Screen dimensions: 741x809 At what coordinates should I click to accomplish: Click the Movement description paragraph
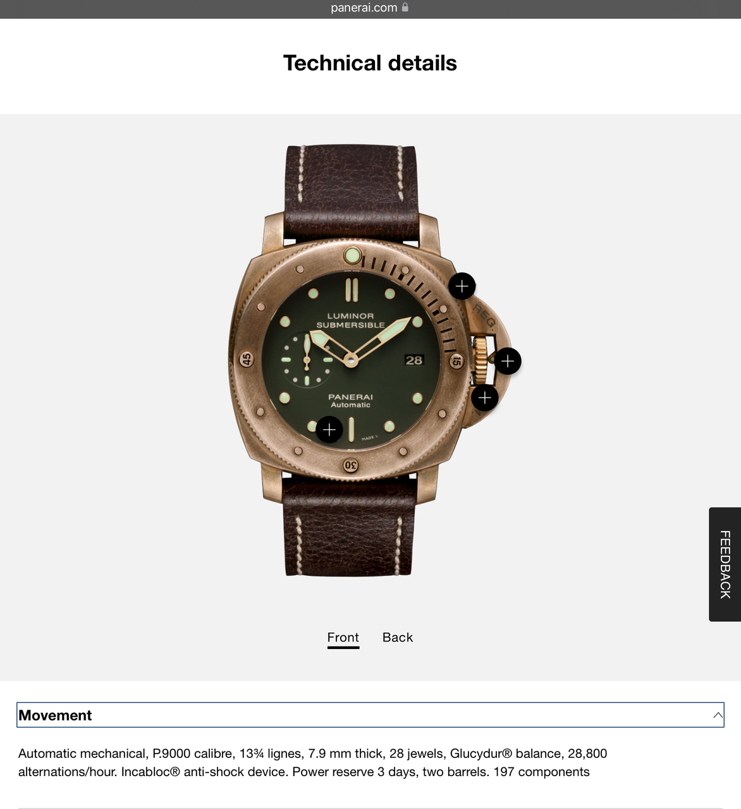pyautogui.click(x=313, y=763)
